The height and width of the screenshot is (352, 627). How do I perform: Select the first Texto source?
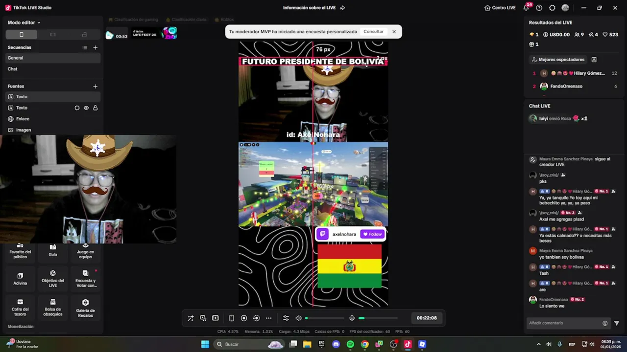53,97
